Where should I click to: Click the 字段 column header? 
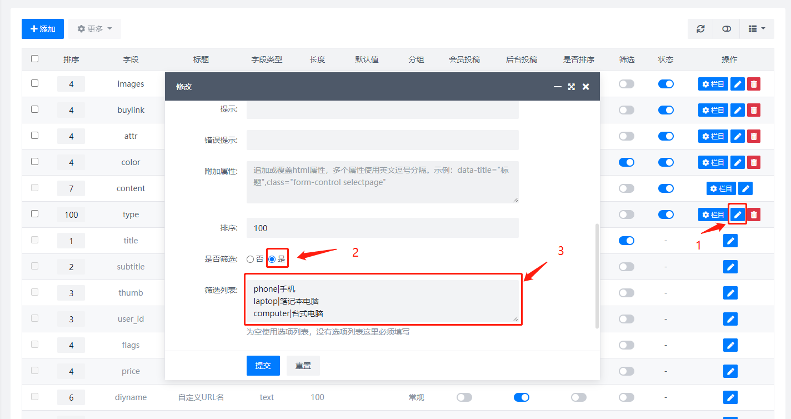click(131, 59)
